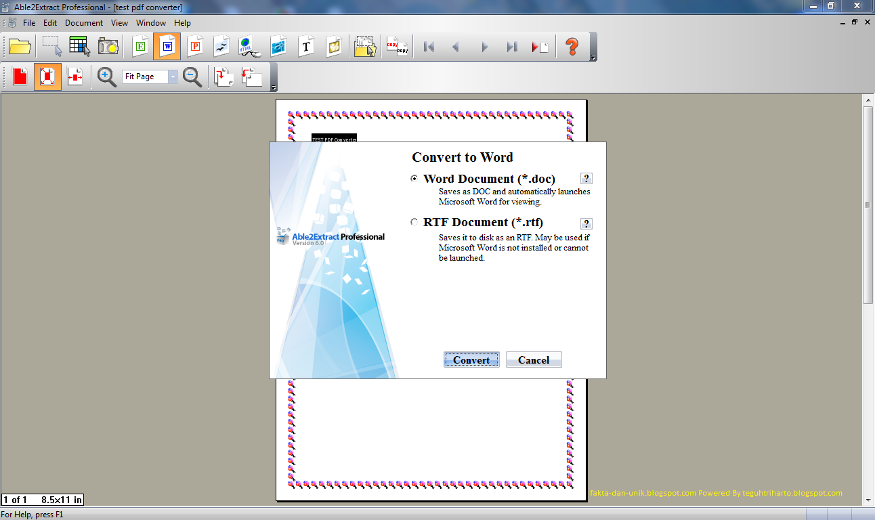Open the Window menu
This screenshot has width=875, height=520.
151,23
